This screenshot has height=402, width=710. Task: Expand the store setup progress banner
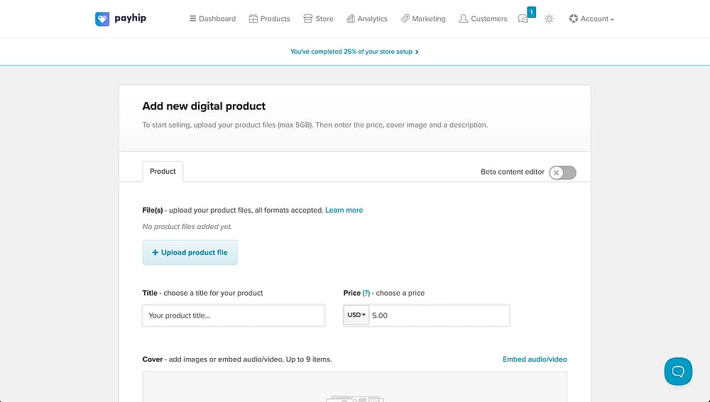click(x=354, y=52)
